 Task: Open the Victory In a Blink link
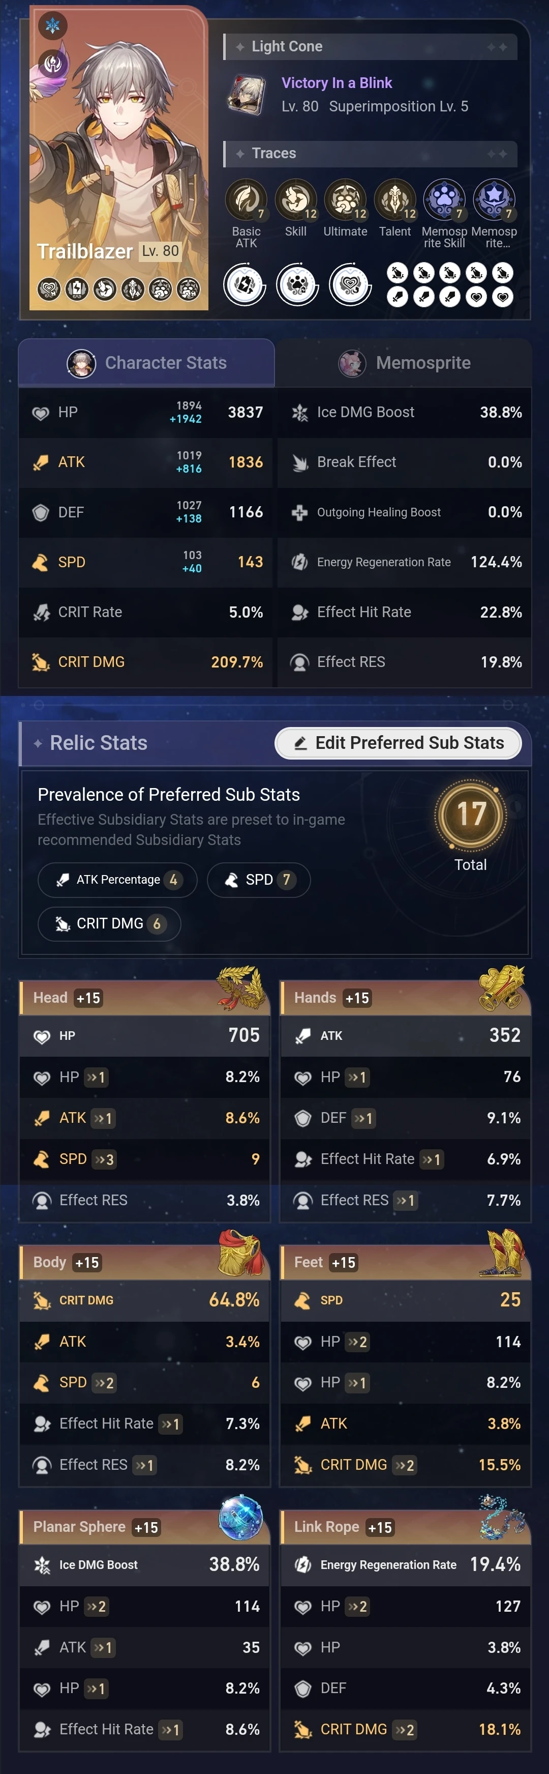point(337,83)
